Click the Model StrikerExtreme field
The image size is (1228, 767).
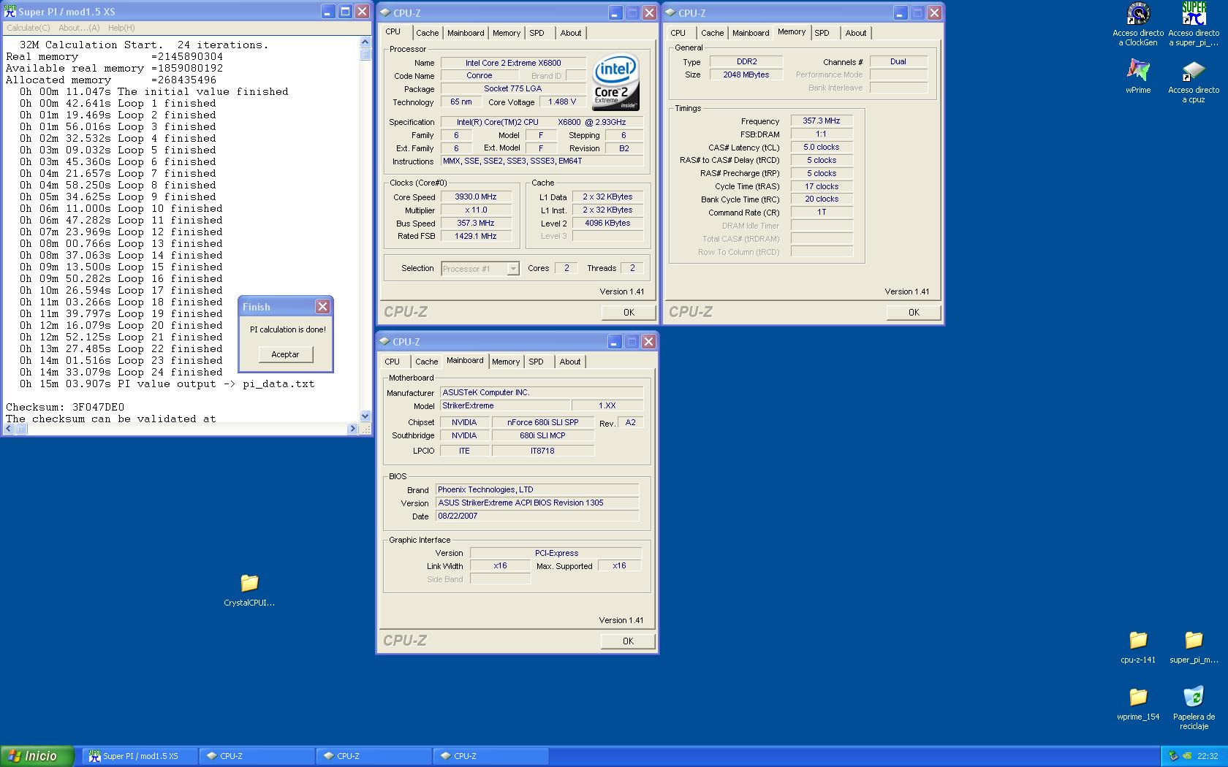click(x=505, y=405)
